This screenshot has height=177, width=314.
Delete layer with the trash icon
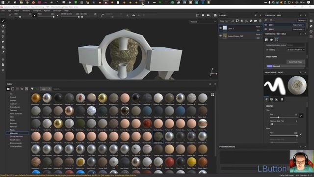tap(260, 21)
